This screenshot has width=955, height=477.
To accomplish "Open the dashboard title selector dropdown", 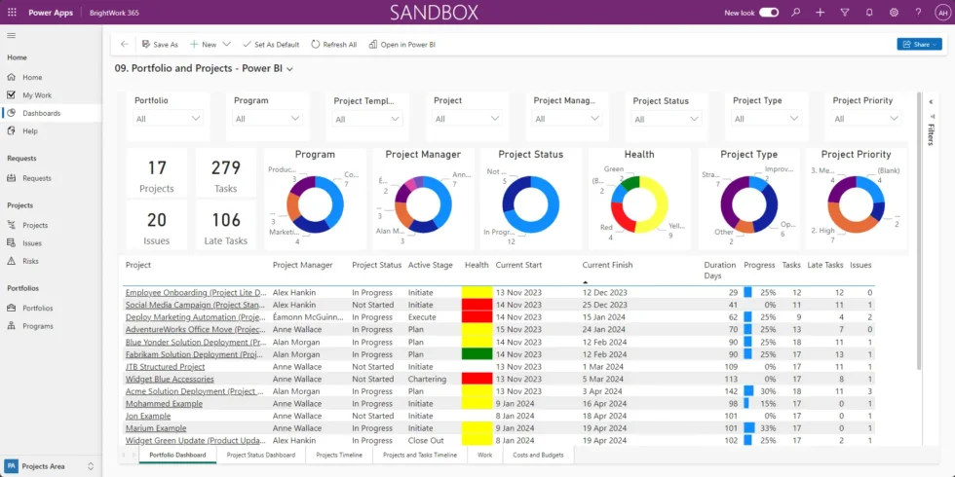I will [x=289, y=69].
